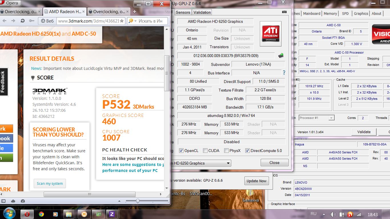Toggle Opera Turbo speedometer icon
This screenshot has height=219, width=390.
click(x=23, y=201)
